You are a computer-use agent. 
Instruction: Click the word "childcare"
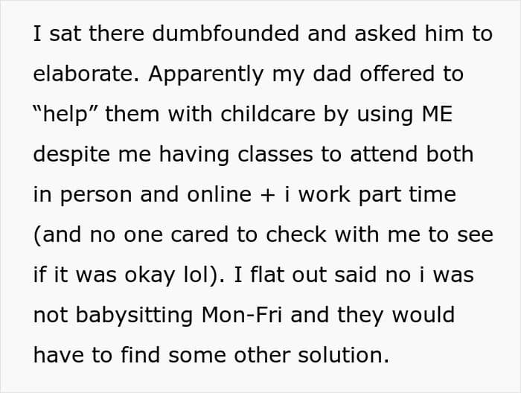(268, 114)
